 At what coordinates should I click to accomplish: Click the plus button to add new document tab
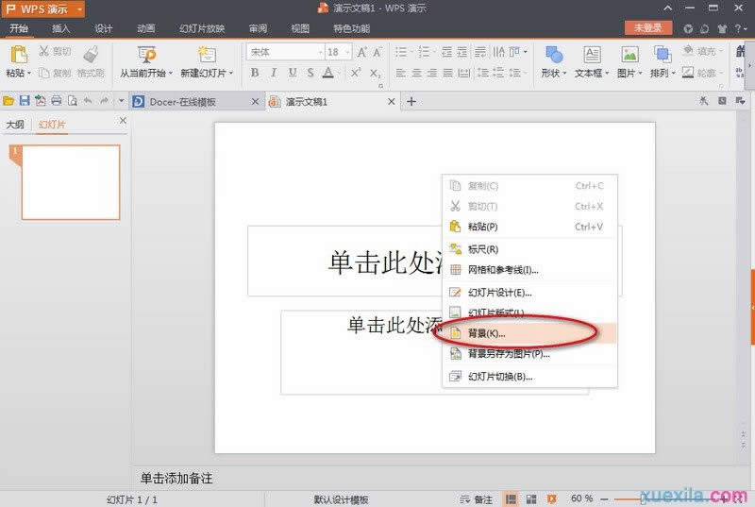coord(411,101)
